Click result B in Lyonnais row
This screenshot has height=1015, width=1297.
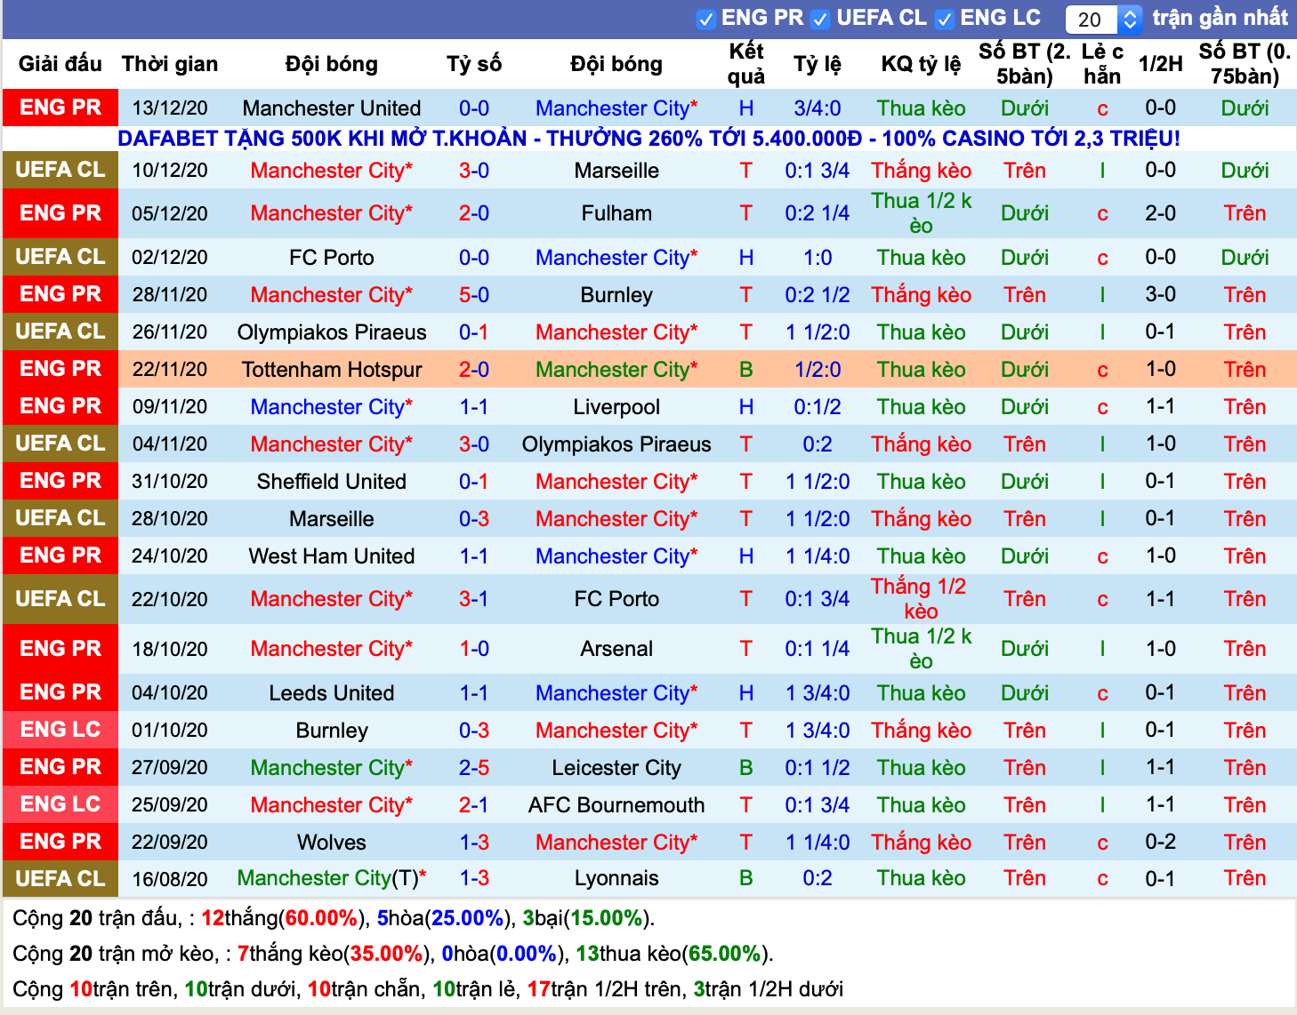tap(746, 878)
